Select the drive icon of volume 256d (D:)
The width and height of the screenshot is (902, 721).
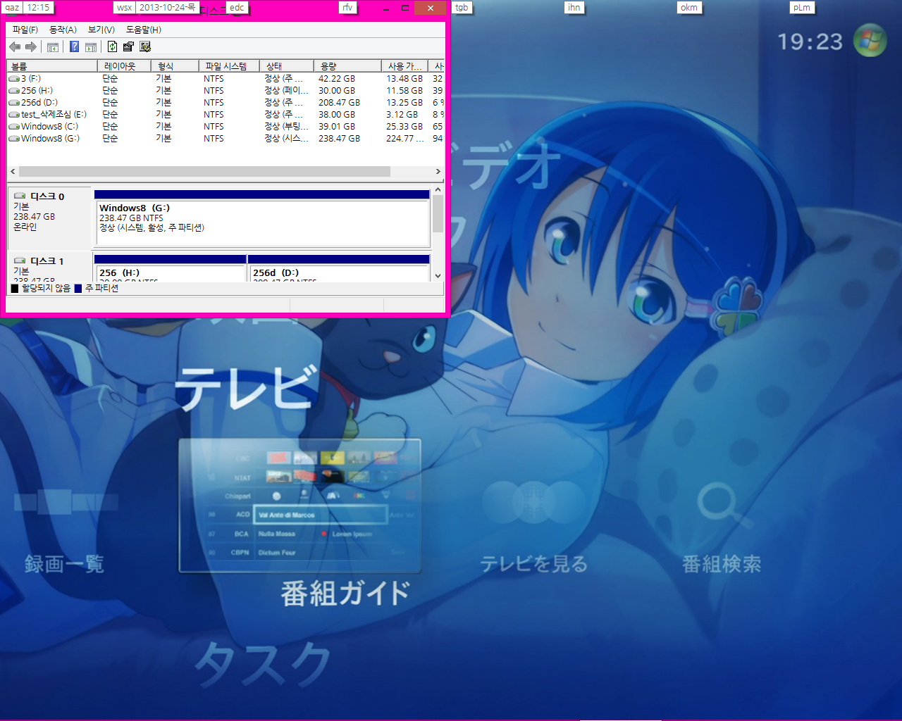[x=14, y=103]
